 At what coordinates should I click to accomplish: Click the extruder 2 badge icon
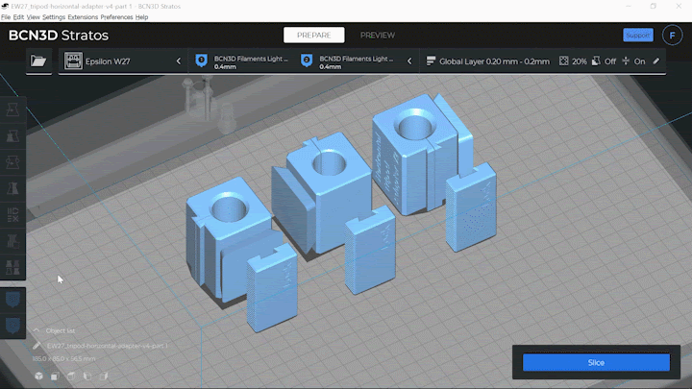point(307,61)
